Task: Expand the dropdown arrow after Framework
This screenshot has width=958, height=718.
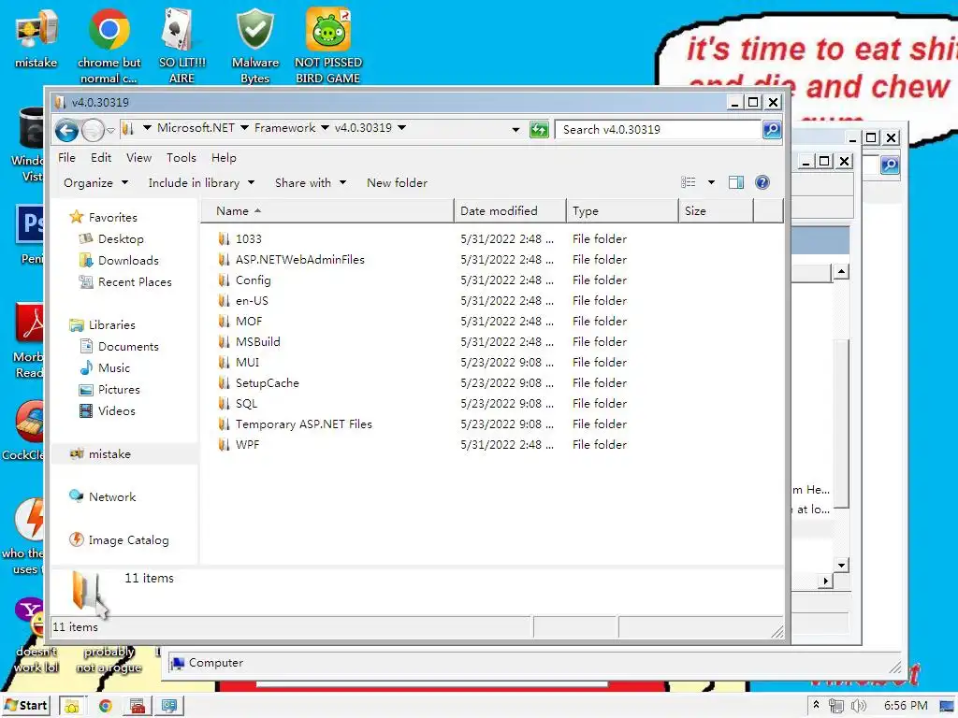Action: (x=325, y=127)
